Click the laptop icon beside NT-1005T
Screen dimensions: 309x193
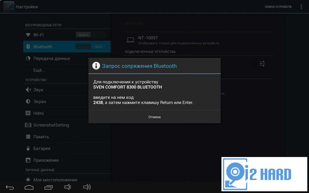(x=130, y=40)
